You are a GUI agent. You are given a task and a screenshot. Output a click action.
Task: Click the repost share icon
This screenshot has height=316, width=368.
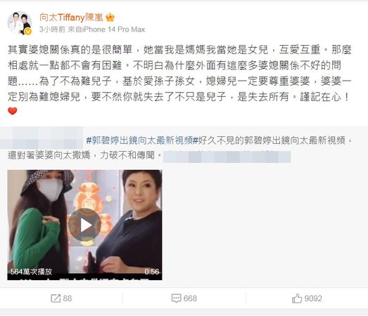coord(56,298)
